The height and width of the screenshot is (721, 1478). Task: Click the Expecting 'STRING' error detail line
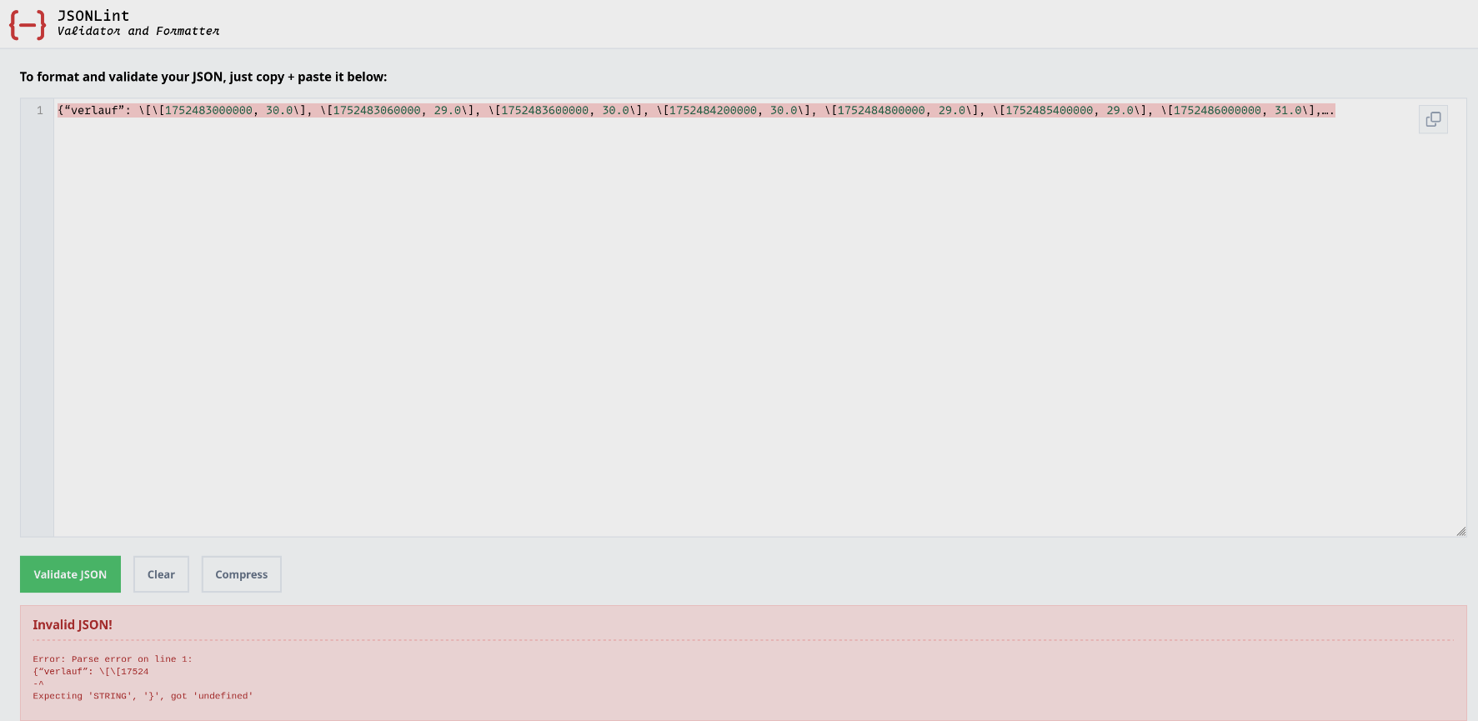click(x=143, y=695)
